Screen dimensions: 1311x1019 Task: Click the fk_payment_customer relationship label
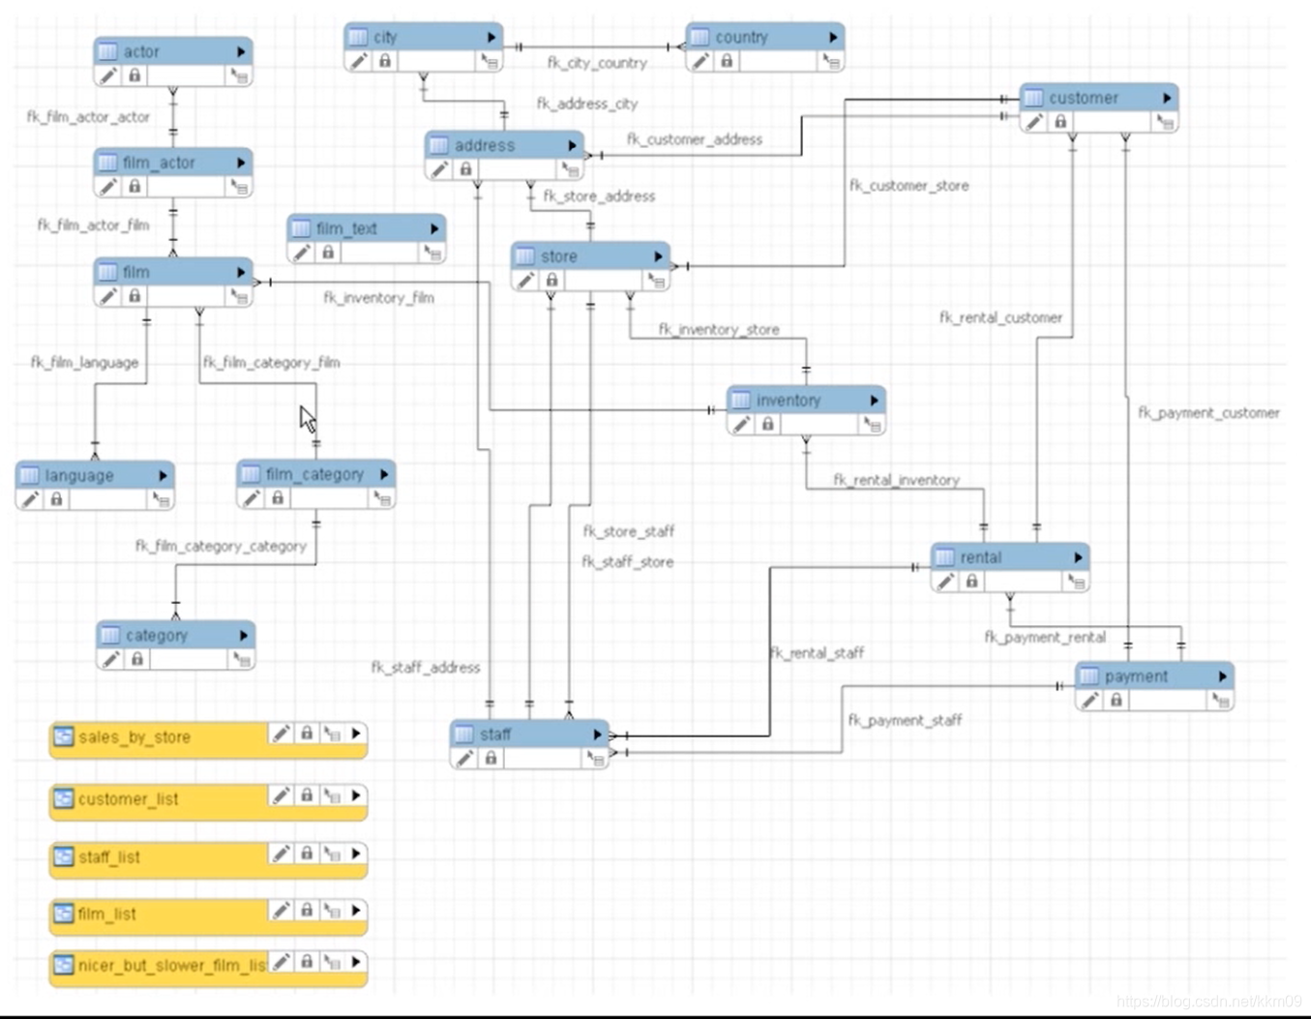[x=1208, y=413]
